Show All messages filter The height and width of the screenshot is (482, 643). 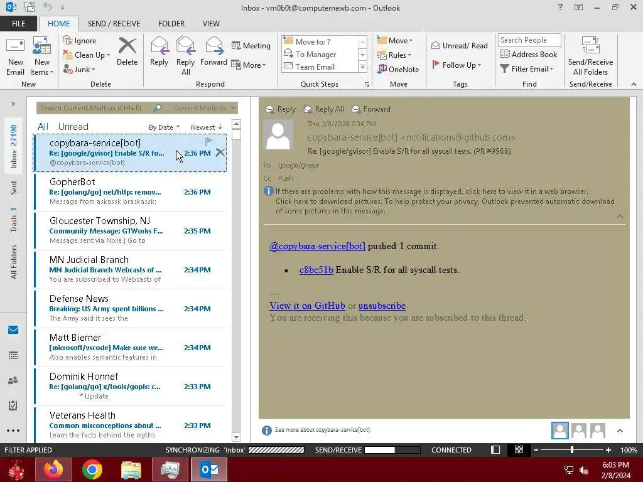(x=43, y=127)
